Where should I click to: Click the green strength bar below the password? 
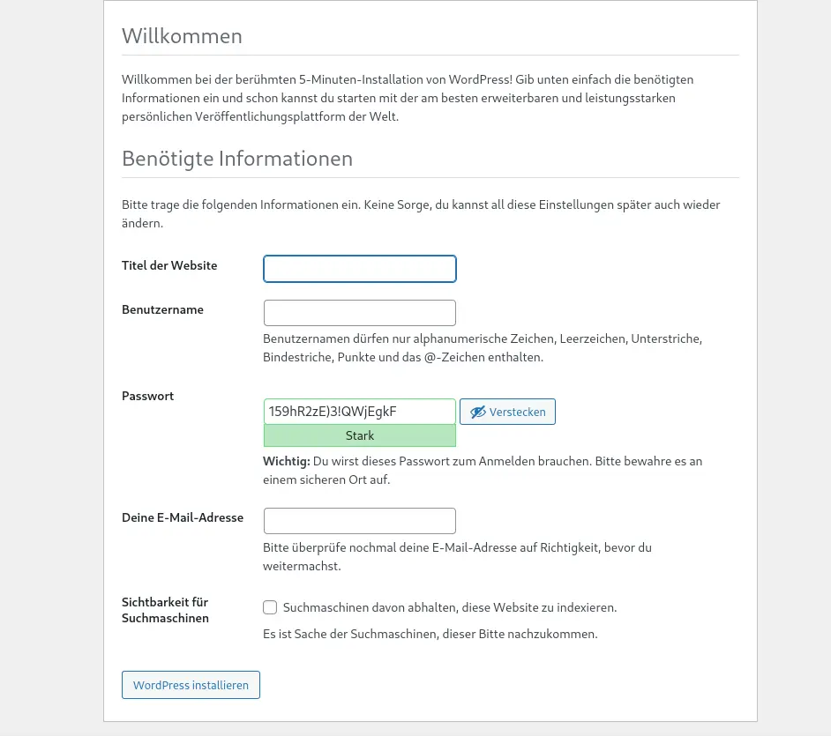click(359, 435)
